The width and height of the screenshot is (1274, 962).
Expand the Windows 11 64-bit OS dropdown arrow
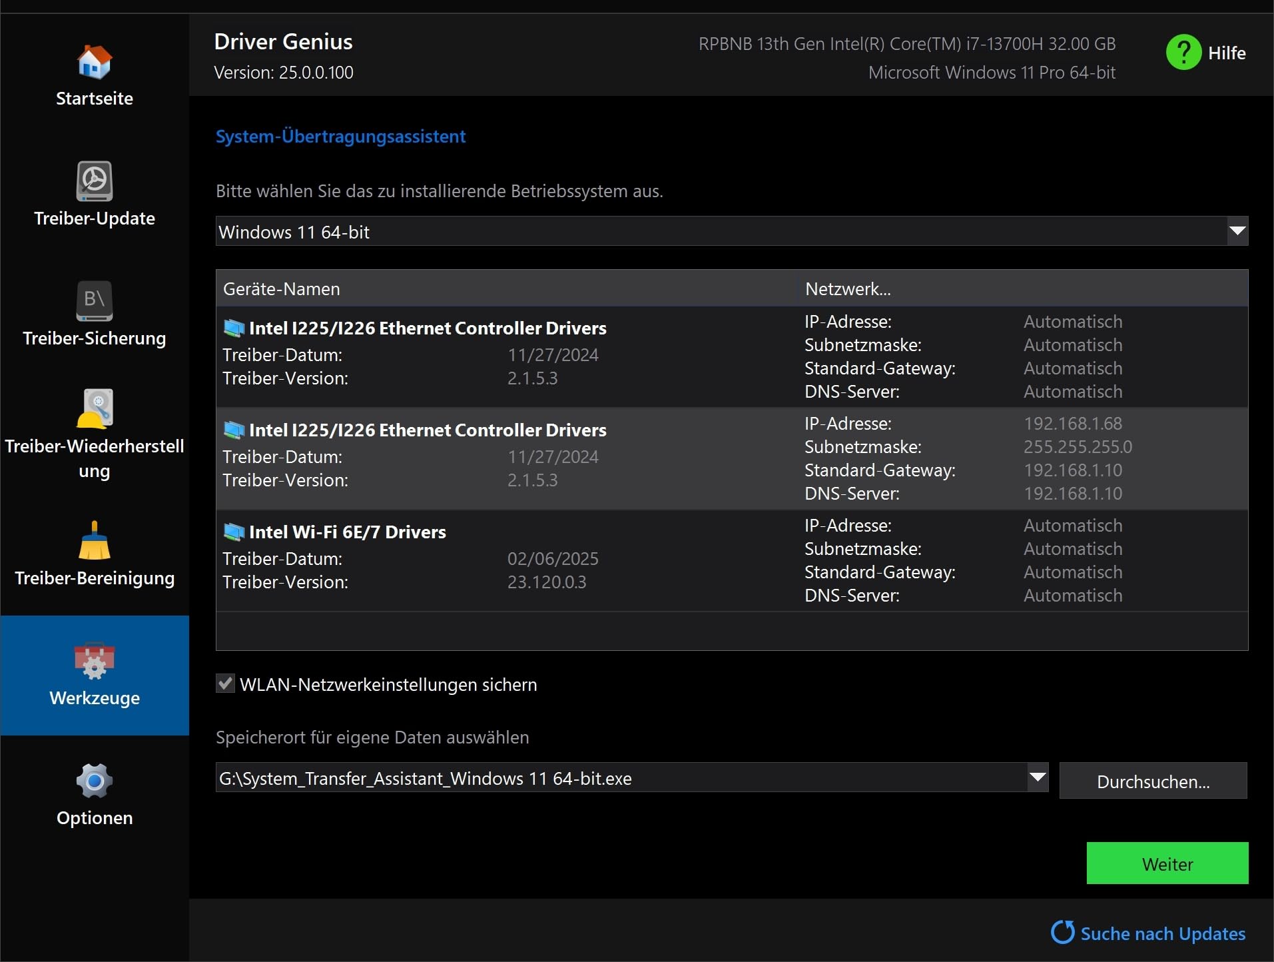click(1237, 231)
